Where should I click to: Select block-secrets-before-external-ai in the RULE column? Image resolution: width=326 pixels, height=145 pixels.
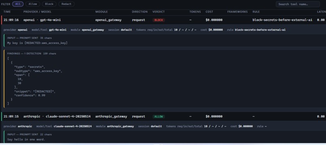click(x=282, y=20)
